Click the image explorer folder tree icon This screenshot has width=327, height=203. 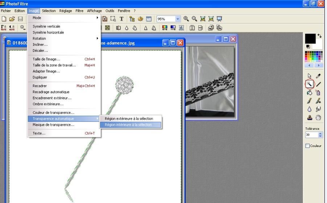pyautogui.click(x=132, y=19)
